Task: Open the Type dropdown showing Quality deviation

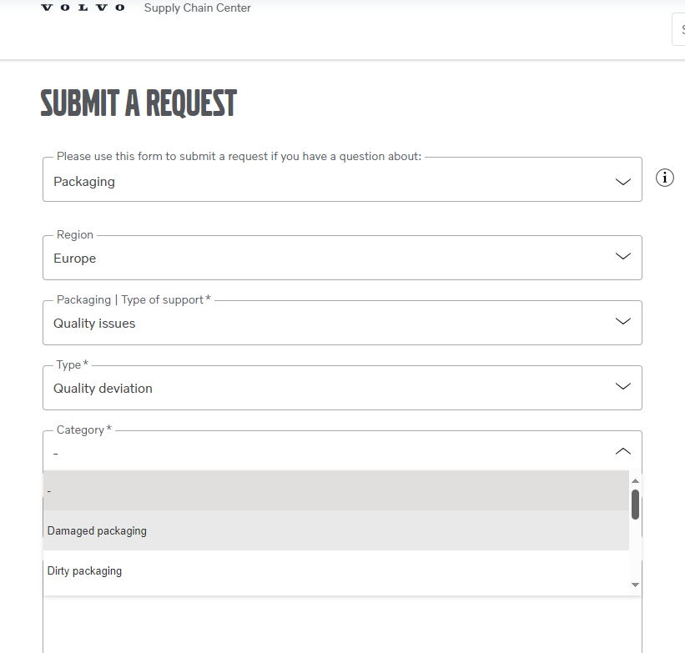Action: (x=342, y=388)
